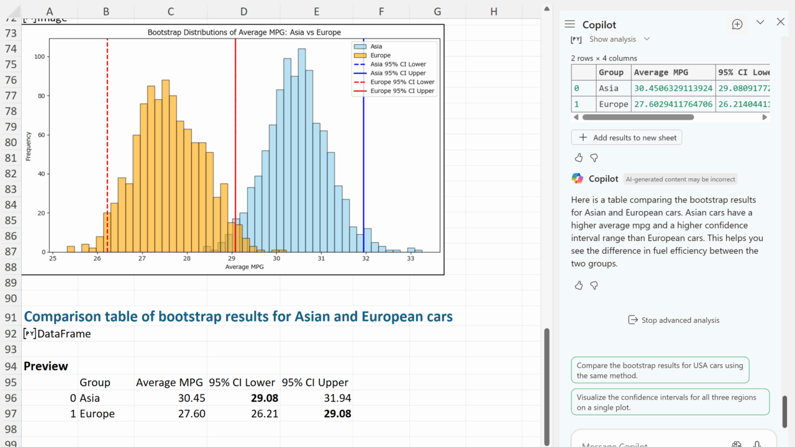Click Add results to new sheet

pos(627,138)
